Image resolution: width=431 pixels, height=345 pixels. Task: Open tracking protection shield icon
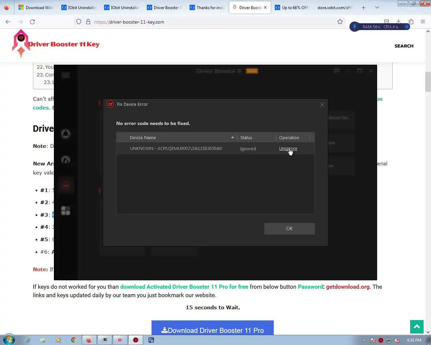(79, 22)
